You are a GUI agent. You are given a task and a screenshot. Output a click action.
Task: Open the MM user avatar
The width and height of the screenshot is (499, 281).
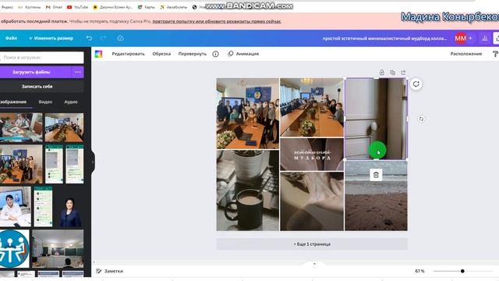(x=460, y=38)
